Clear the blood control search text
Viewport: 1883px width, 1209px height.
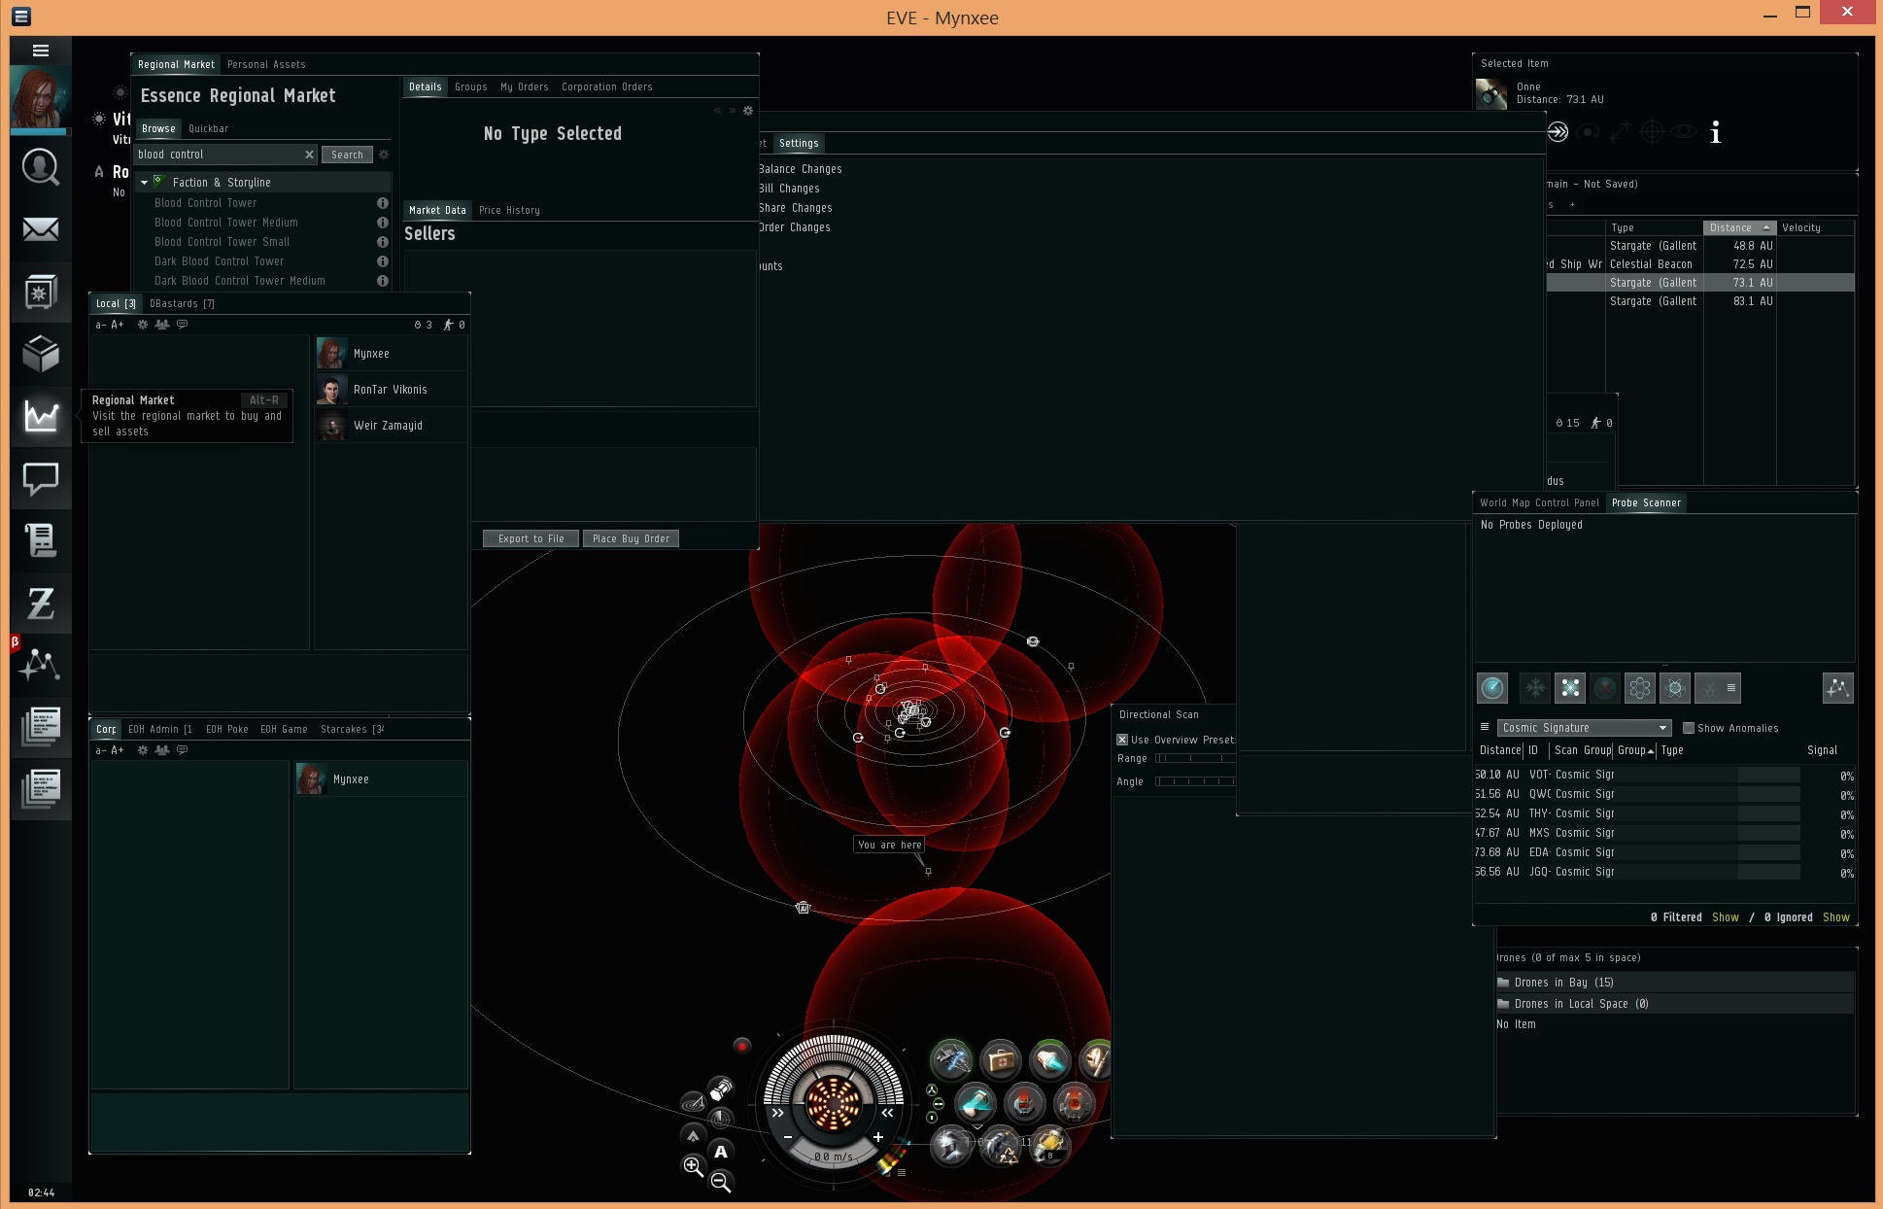(309, 155)
